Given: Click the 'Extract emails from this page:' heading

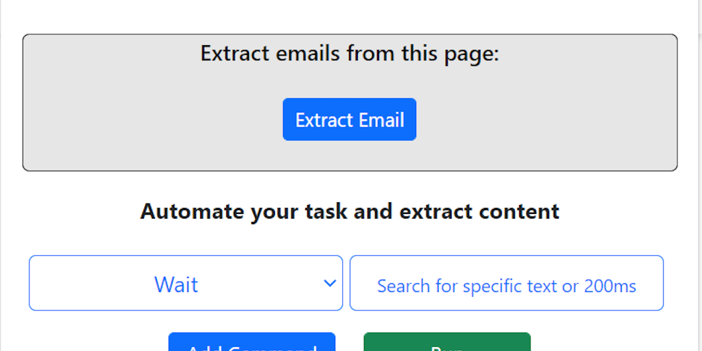Looking at the screenshot, I should [350, 53].
